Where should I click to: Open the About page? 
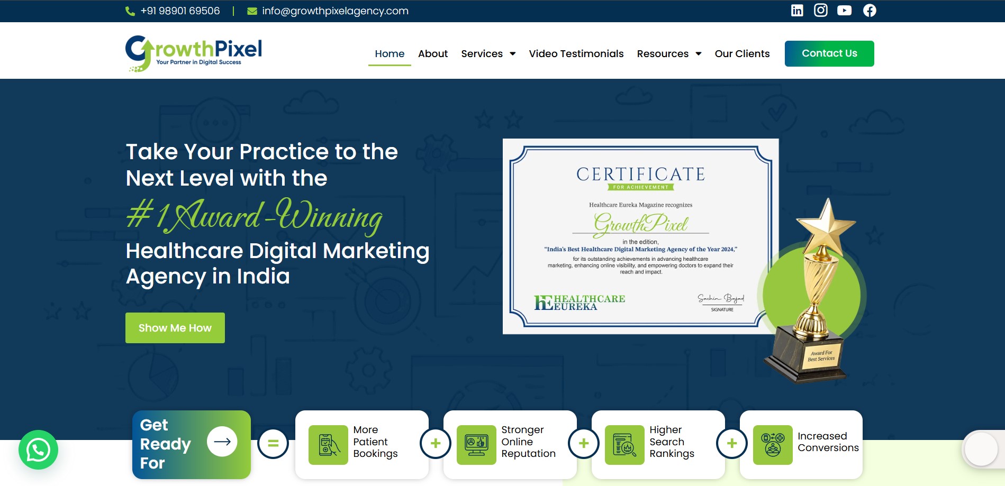coord(433,53)
